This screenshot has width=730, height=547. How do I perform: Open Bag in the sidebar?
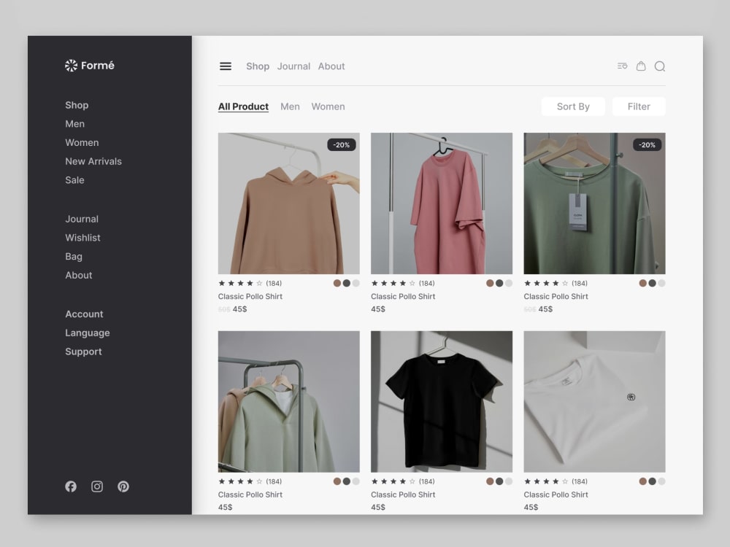click(x=74, y=257)
